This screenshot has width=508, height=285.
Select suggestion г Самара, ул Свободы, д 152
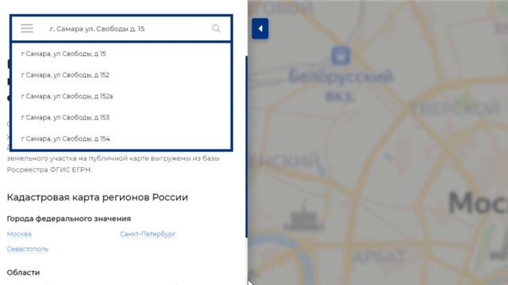point(121,75)
